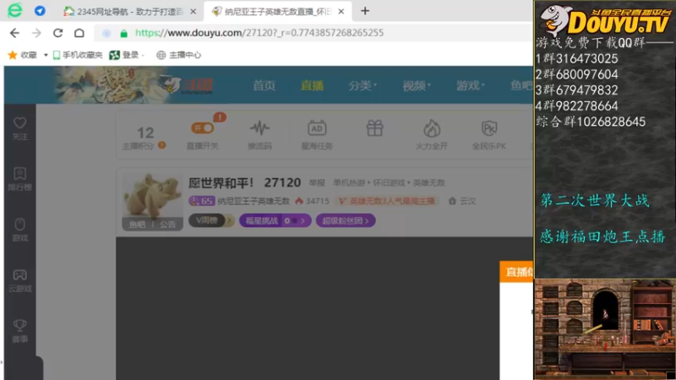Select the 纳尼亚王子英雄无敌直播 tab
Screen dimensions: 676x380
278,12
